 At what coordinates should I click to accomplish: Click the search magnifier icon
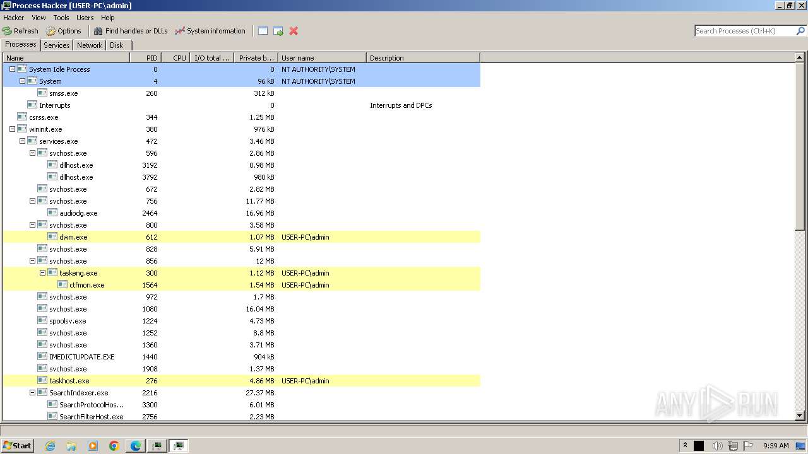[801, 31]
